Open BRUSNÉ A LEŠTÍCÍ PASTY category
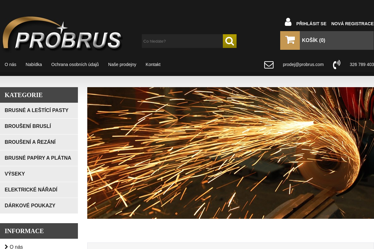Viewport: 374px width, 249px height. [x=36, y=110]
